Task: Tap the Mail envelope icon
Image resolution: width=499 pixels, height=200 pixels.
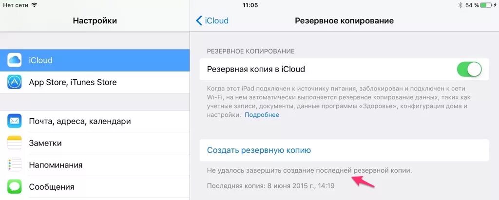Action: (14, 121)
